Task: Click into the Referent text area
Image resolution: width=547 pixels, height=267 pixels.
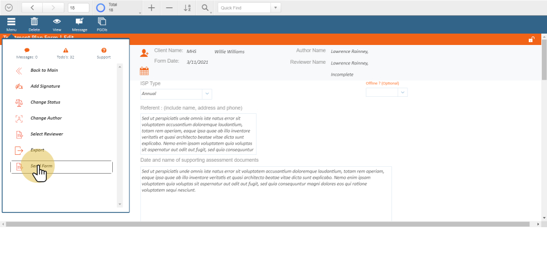Action: coord(198,134)
